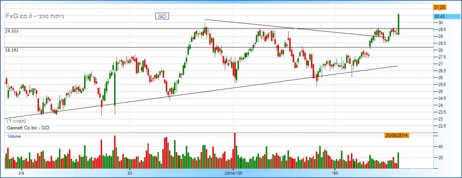This screenshot has width=462, height=178.
Task: Click the אוג month label on time axis
Action: [x=20, y=173]
